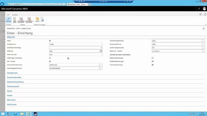
Task: Open lookup for Datev Pro - Version field
Action: [x=203, y=51]
